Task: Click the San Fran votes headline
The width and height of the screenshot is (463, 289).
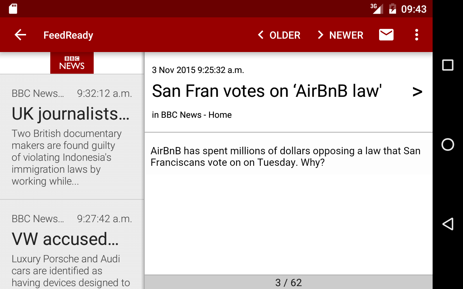Action: pos(267,91)
